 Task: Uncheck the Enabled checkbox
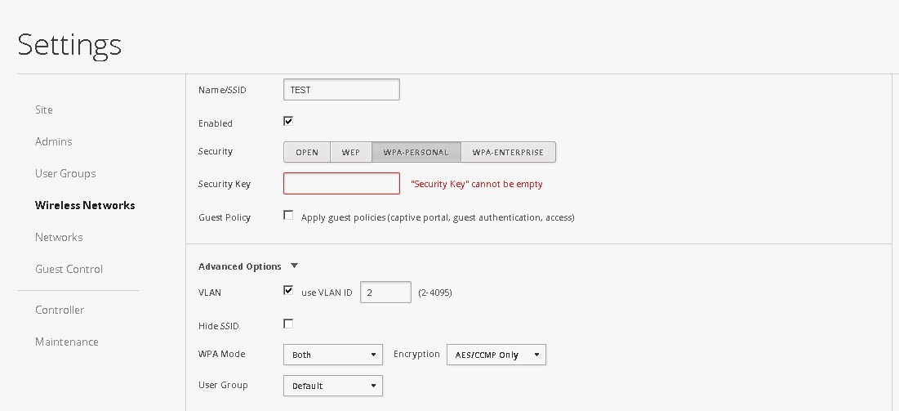tap(288, 121)
